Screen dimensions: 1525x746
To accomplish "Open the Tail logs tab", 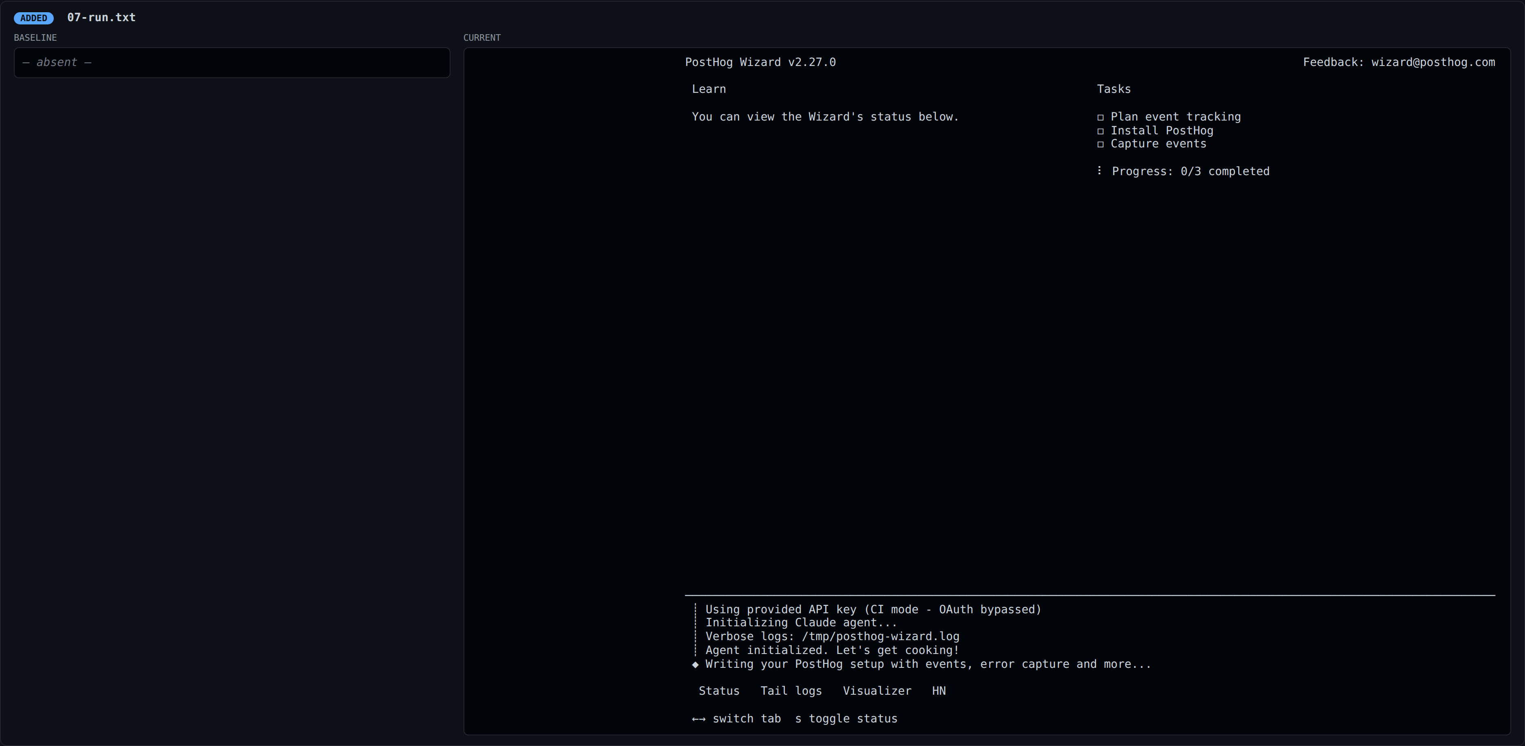I will coord(791,691).
